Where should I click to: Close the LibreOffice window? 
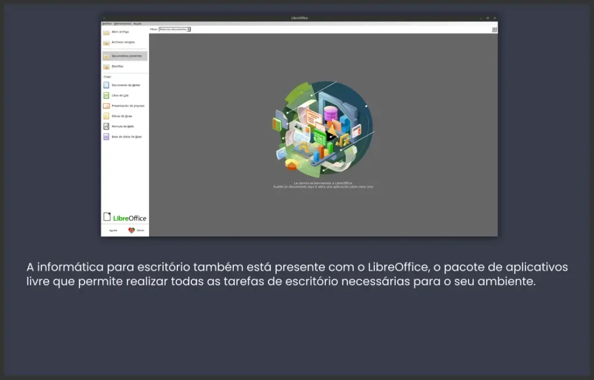click(494, 18)
